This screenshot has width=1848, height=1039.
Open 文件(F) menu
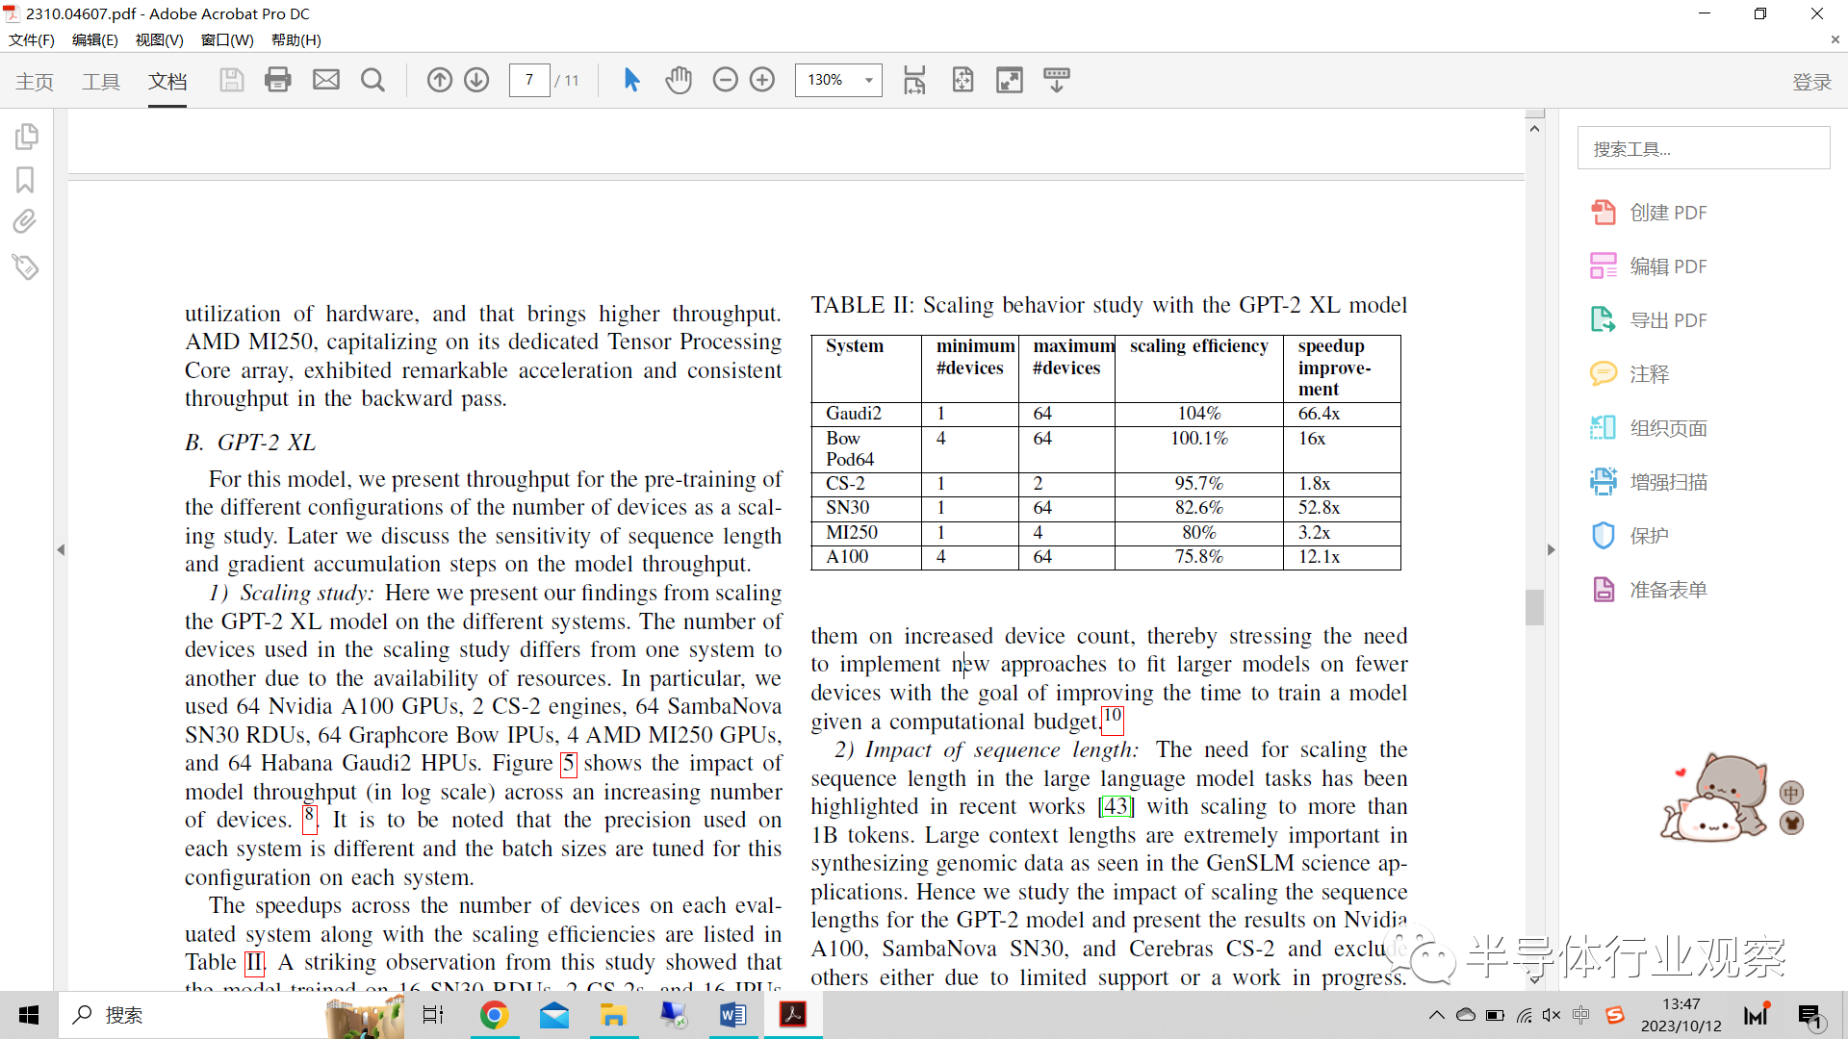click(32, 40)
